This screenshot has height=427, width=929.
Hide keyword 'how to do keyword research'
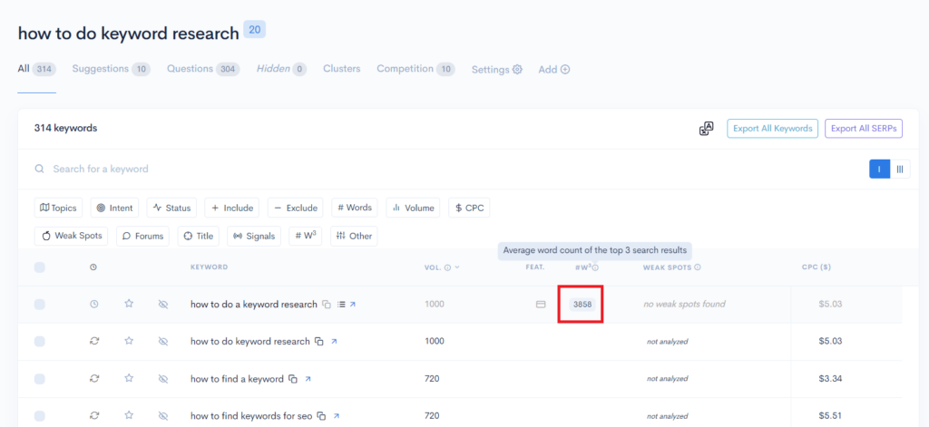coord(163,341)
